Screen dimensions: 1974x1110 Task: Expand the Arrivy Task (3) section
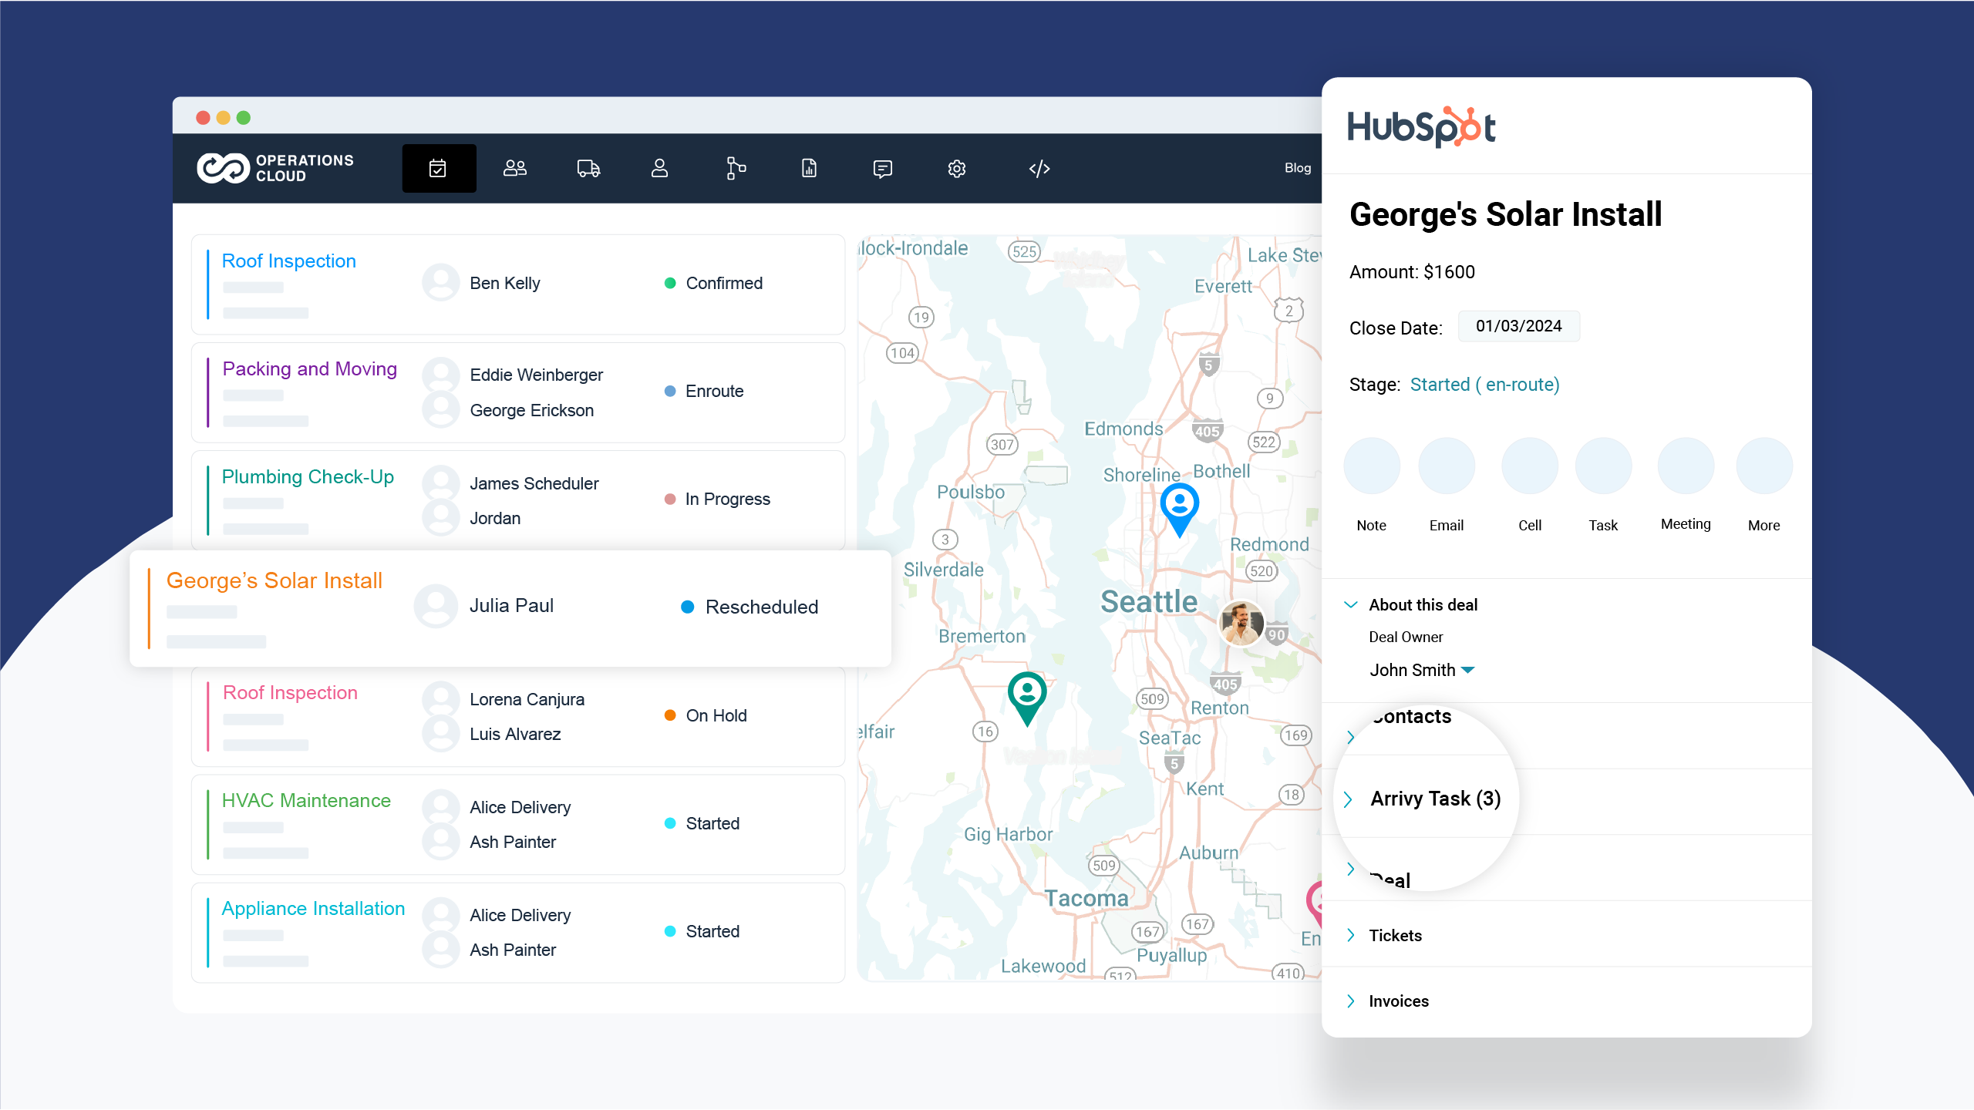pyautogui.click(x=1434, y=799)
